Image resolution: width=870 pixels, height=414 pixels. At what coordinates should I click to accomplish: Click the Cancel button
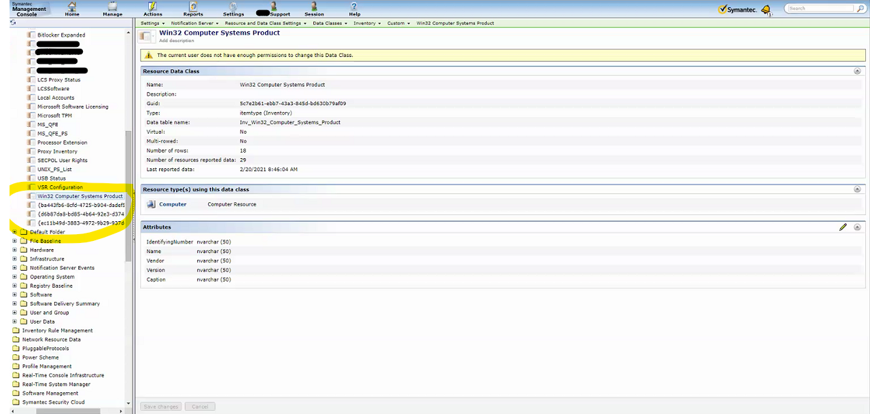pos(200,407)
